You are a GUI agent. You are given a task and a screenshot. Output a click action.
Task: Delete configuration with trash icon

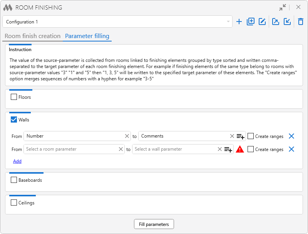[x=301, y=22]
